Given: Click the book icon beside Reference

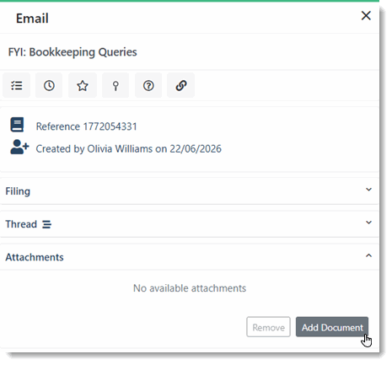Looking at the screenshot, I should tap(17, 125).
